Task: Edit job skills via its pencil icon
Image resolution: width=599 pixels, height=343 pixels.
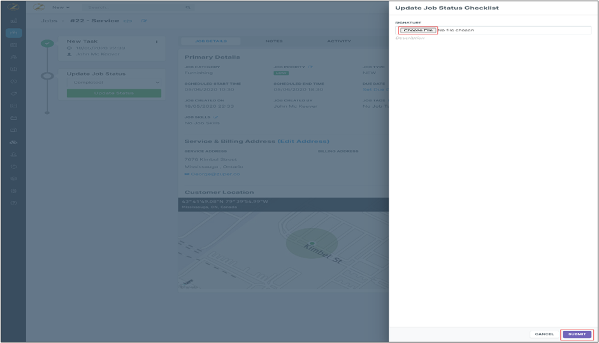Action: pos(216,117)
